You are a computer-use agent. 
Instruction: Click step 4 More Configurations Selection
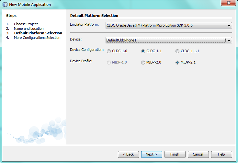pos(37,38)
